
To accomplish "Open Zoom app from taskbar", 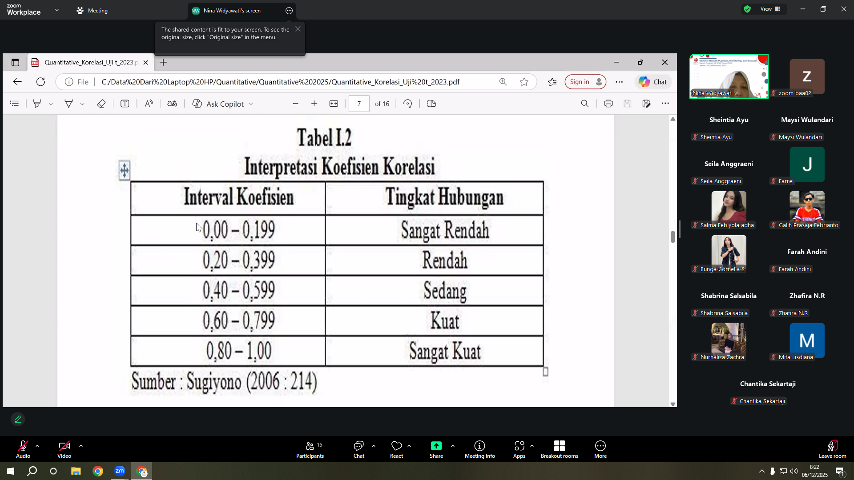I will [x=120, y=471].
